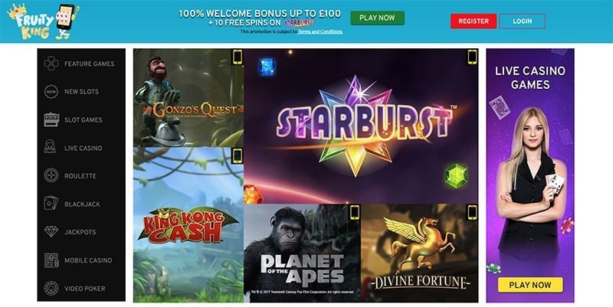The image size is (613, 307).
Task: Click the green Play Now bonus button
Action: (x=377, y=18)
